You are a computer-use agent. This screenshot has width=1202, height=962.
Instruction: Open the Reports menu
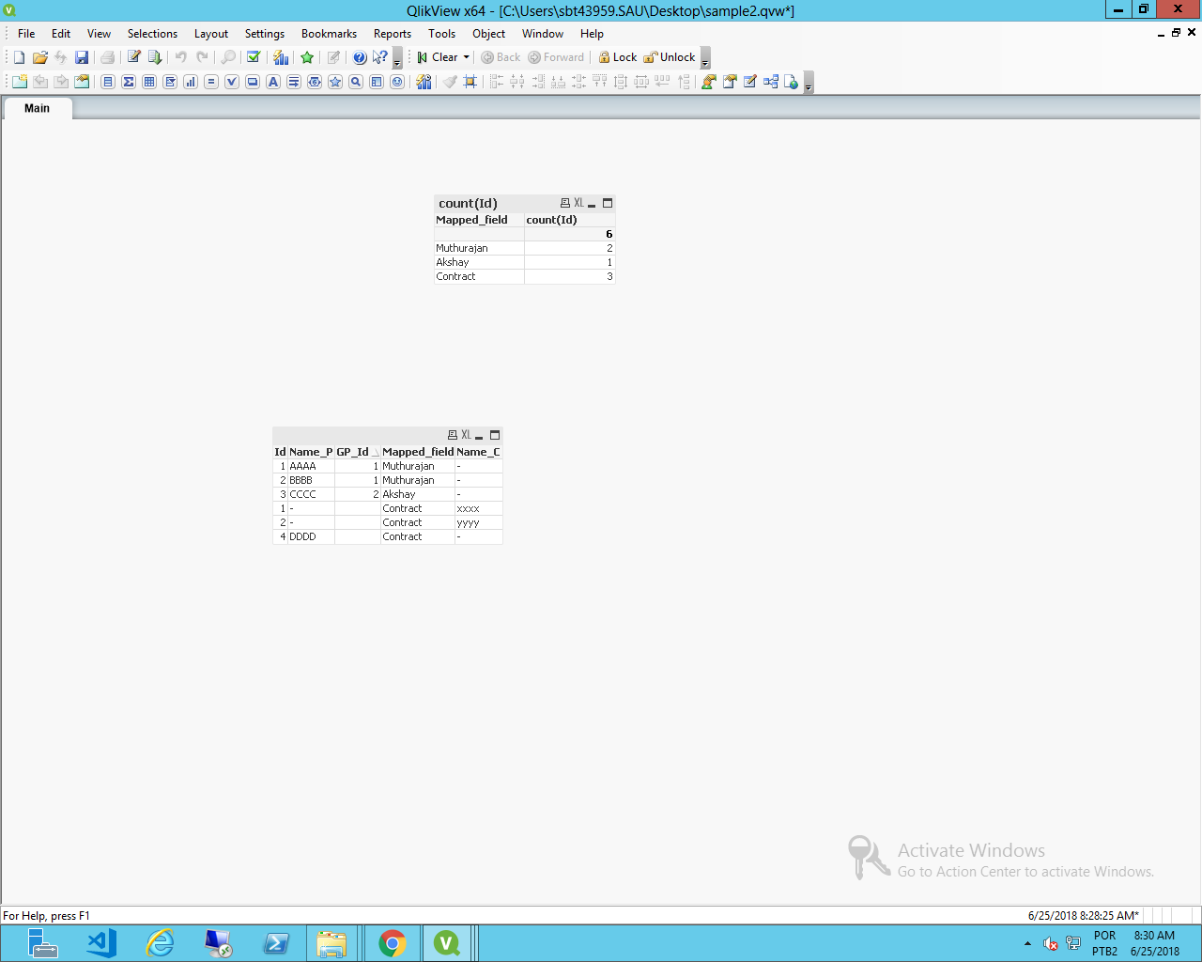click(x=393, y=34)
